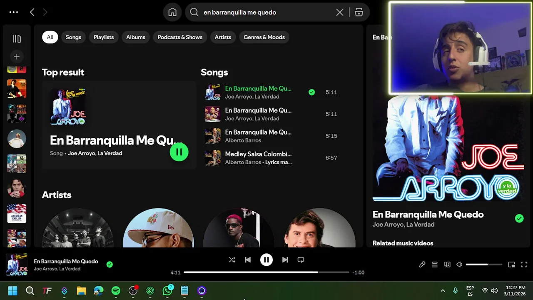533x300 pixels.
Task: Open the smiling dark-haired artist circle
Action: [319, 228]
